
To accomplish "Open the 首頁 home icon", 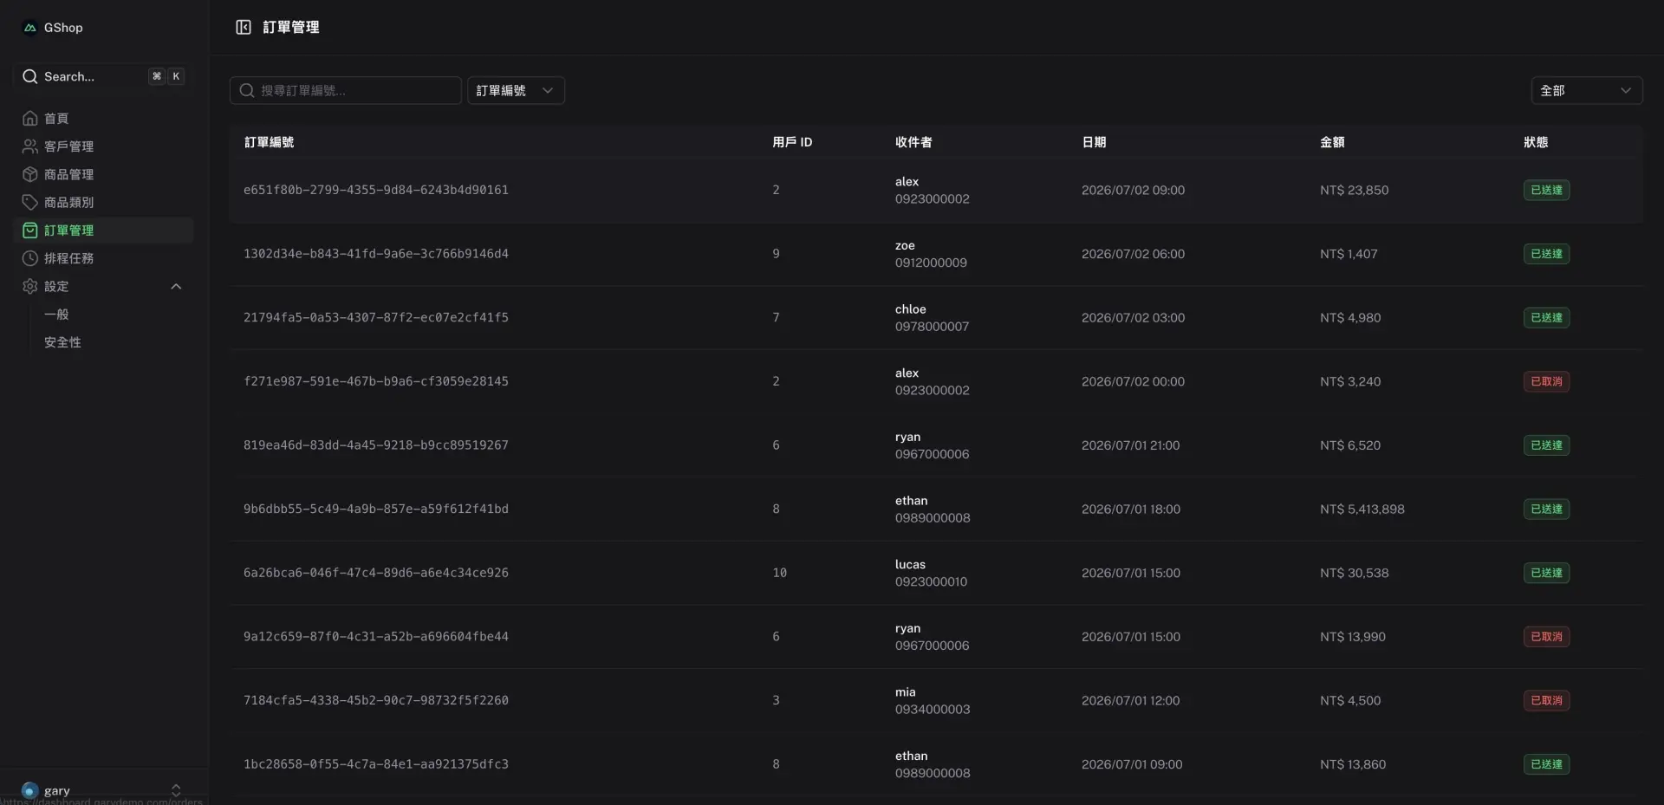I will coord(30,118).
